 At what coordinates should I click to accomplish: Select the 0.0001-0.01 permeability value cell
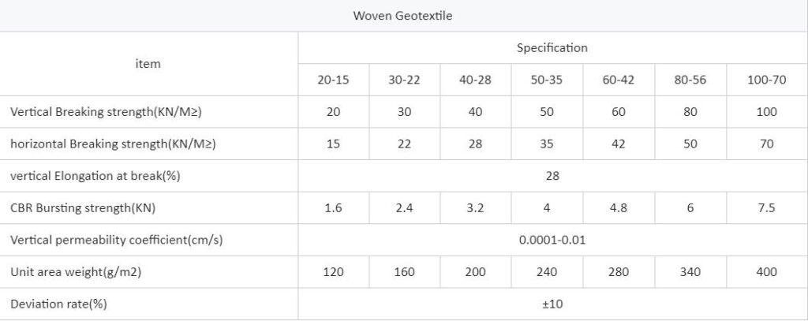click(552, 240)
